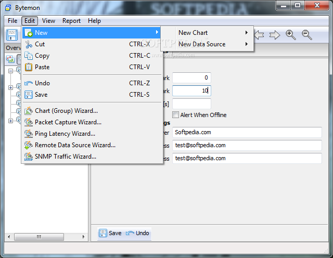Click the first test@softpedia.com field
333x258 pixels.
coord(247,145)
